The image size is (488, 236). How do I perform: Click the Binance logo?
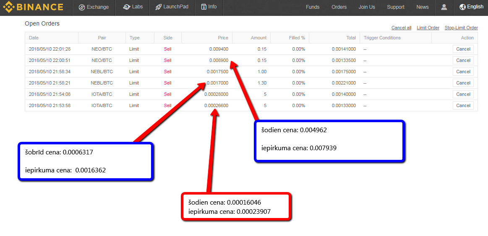click(33, 7)
